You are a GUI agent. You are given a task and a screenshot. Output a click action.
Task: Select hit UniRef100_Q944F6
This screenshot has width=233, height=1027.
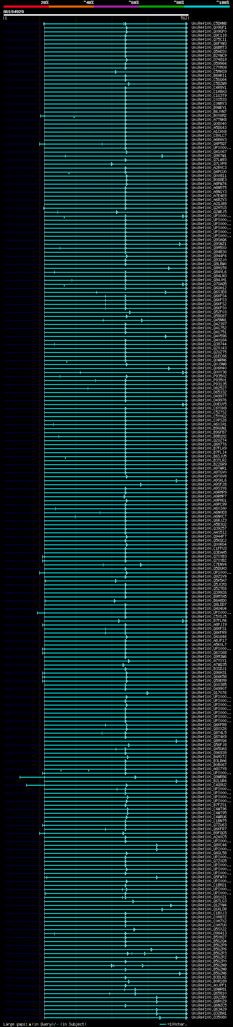coord(209,256)
